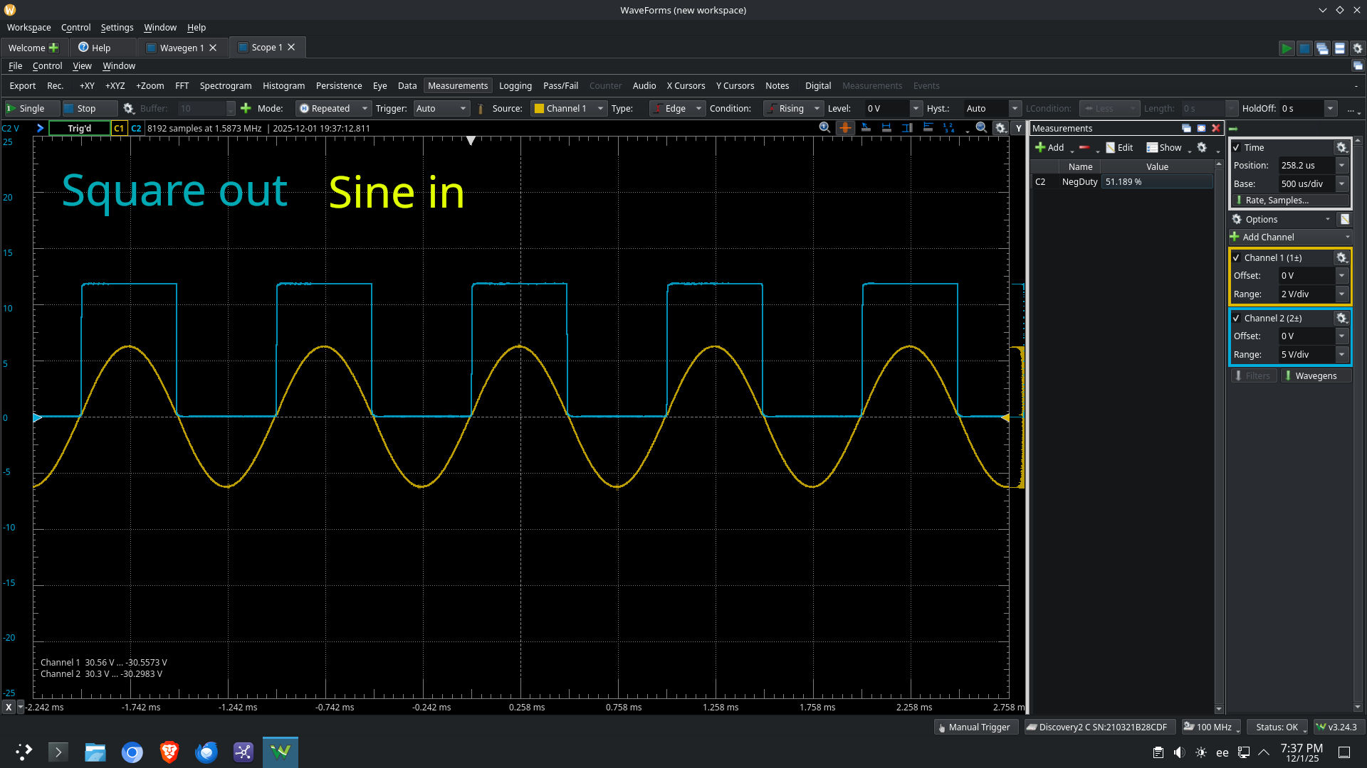Image resolution: width=1367 pixels, height=768 pixels.
Task: Click the Wavegens button
Action: pyautogui.click(x=1315, y=376)
